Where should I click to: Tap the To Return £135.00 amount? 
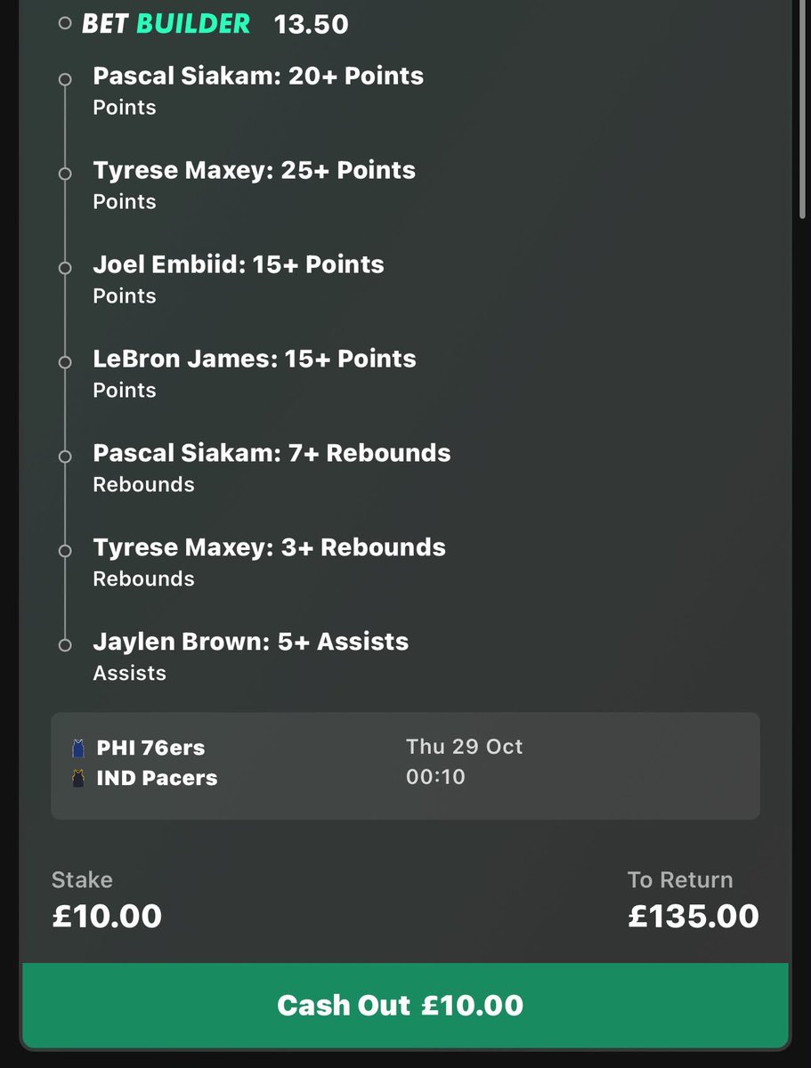(x=693, y=916)
